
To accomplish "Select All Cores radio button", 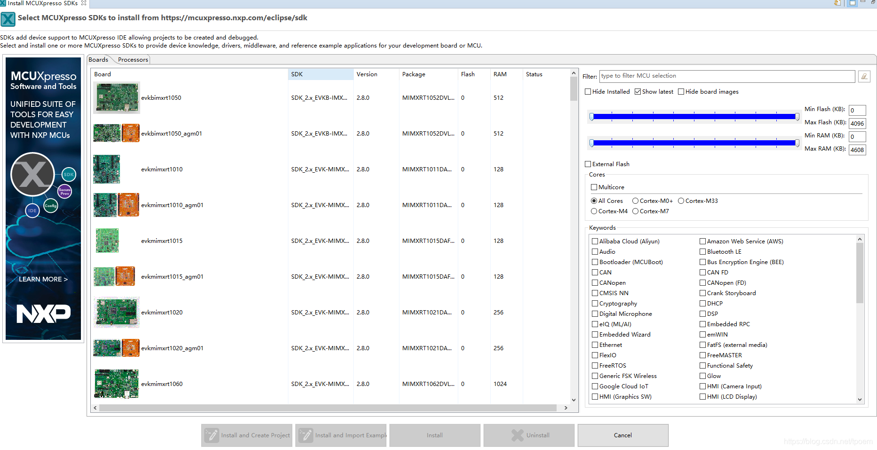I will coord(594,201).
